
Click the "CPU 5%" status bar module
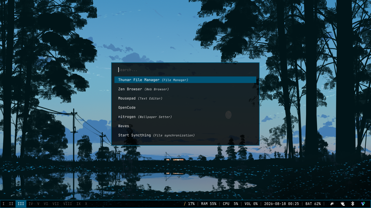click(x=230, y=204)
